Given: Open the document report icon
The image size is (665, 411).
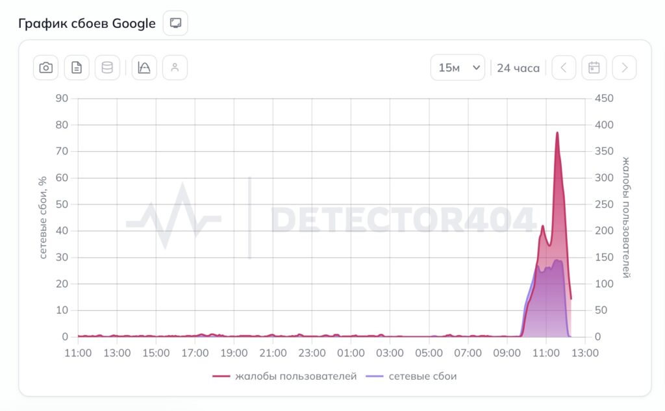Looking at the screenshot, I should pos(77,68).
